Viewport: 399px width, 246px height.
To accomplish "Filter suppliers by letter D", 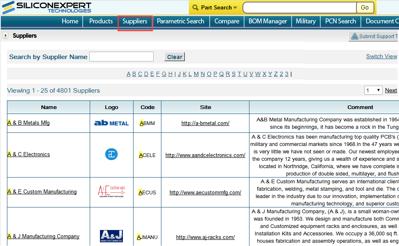I will [146, 74].
